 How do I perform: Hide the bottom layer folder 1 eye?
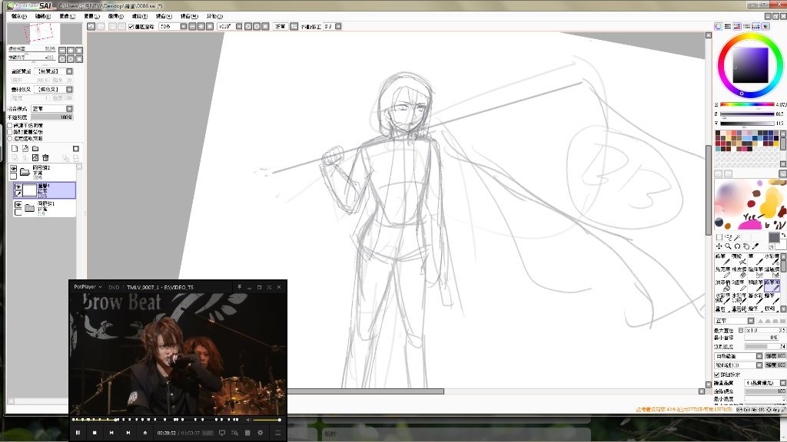point(18,205)
